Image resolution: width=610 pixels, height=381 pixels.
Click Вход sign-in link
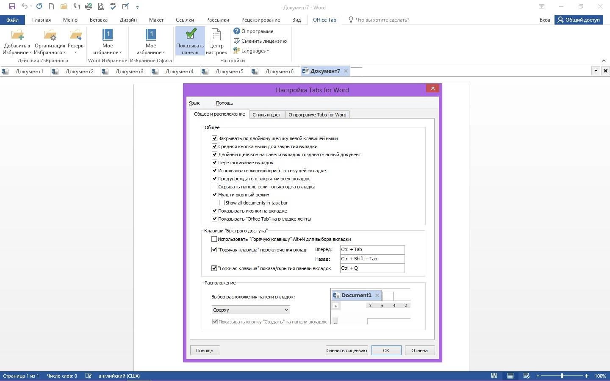coord(545,20)
